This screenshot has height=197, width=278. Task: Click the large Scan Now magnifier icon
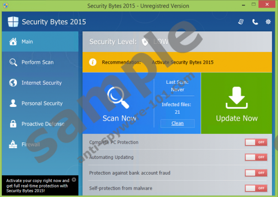pos(118,97)
